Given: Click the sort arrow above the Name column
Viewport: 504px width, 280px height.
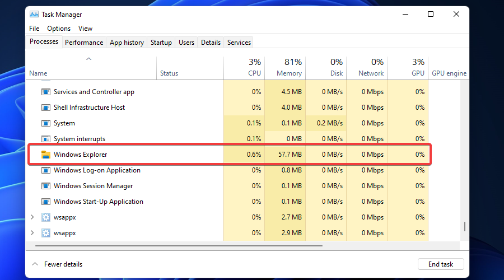Looking at the screenshot, I should click(88, 59).
